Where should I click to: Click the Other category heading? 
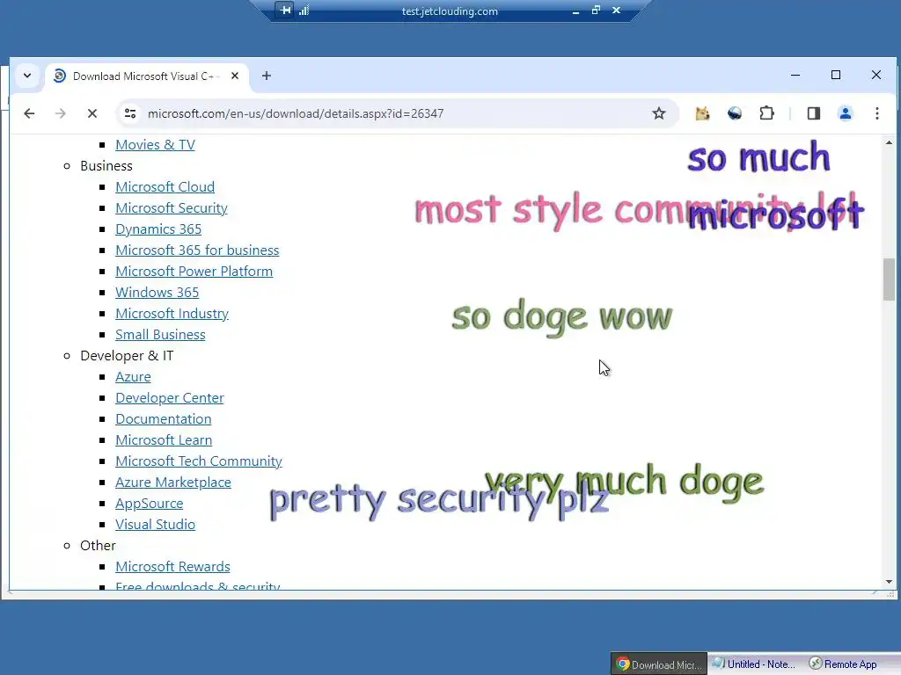click(98, 545)
